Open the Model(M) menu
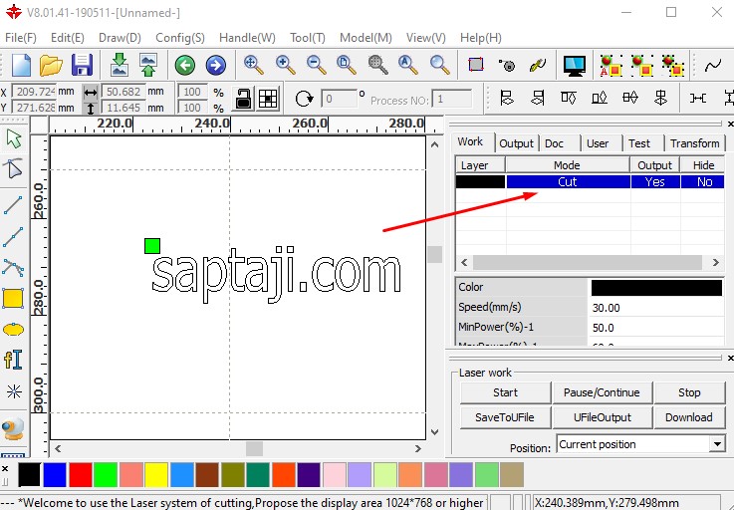 point(366,38)
